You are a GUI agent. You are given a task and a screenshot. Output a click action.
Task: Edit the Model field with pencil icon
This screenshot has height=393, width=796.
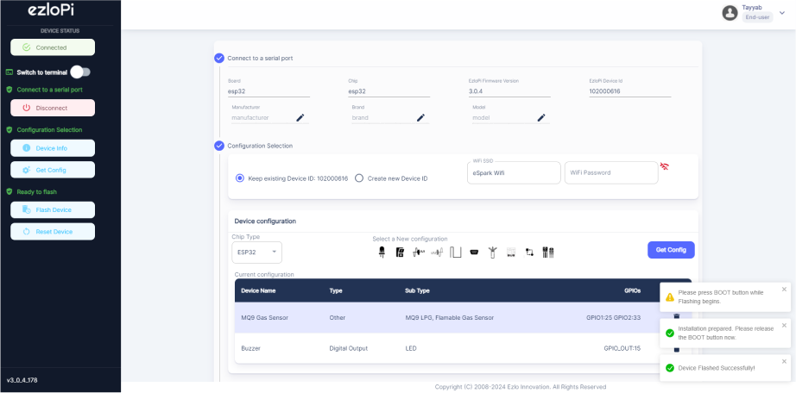tap(541, 118)
